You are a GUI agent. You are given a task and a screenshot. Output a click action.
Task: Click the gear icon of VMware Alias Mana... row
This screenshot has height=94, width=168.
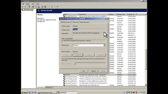[64, 85]
